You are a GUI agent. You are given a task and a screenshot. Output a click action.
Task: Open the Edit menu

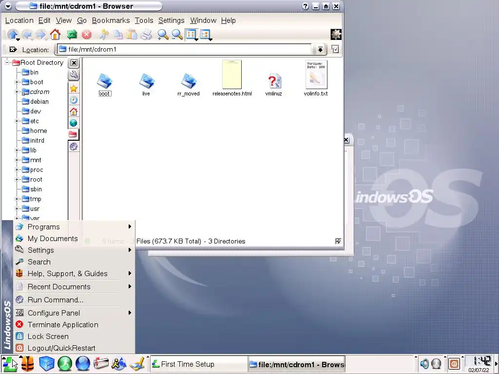tap(44, 20)
